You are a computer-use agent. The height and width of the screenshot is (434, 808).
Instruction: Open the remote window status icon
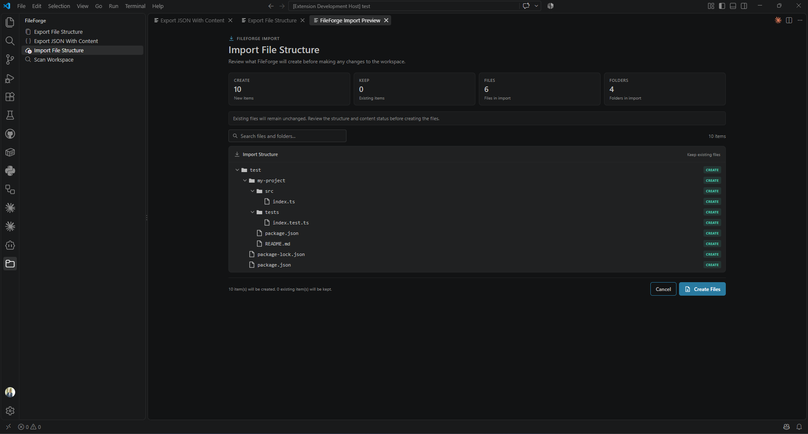pos(8,427)
